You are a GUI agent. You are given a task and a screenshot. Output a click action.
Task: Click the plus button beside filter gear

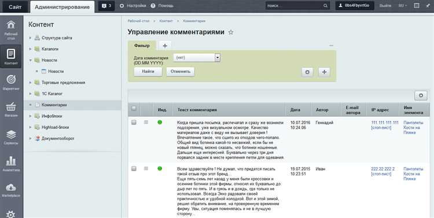click(324, 72)
